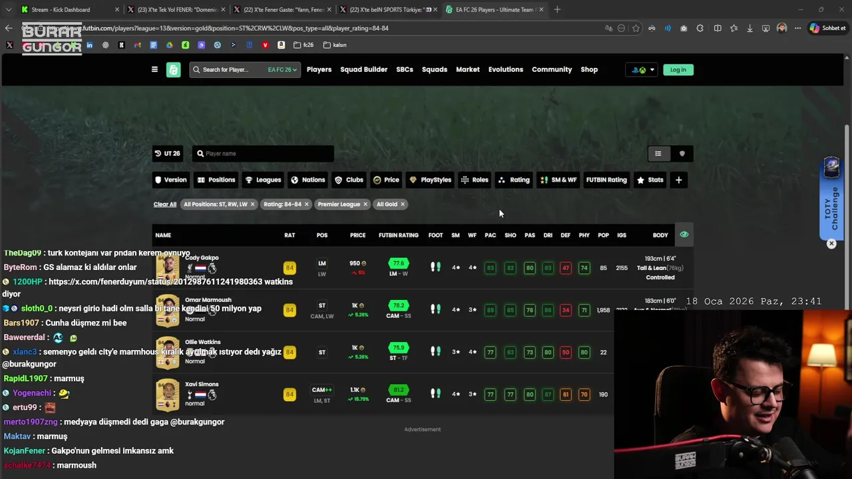Close the TOTY Challenge side banner

pos(831,244)
